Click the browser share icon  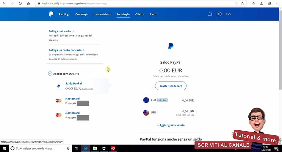[269, 3]
